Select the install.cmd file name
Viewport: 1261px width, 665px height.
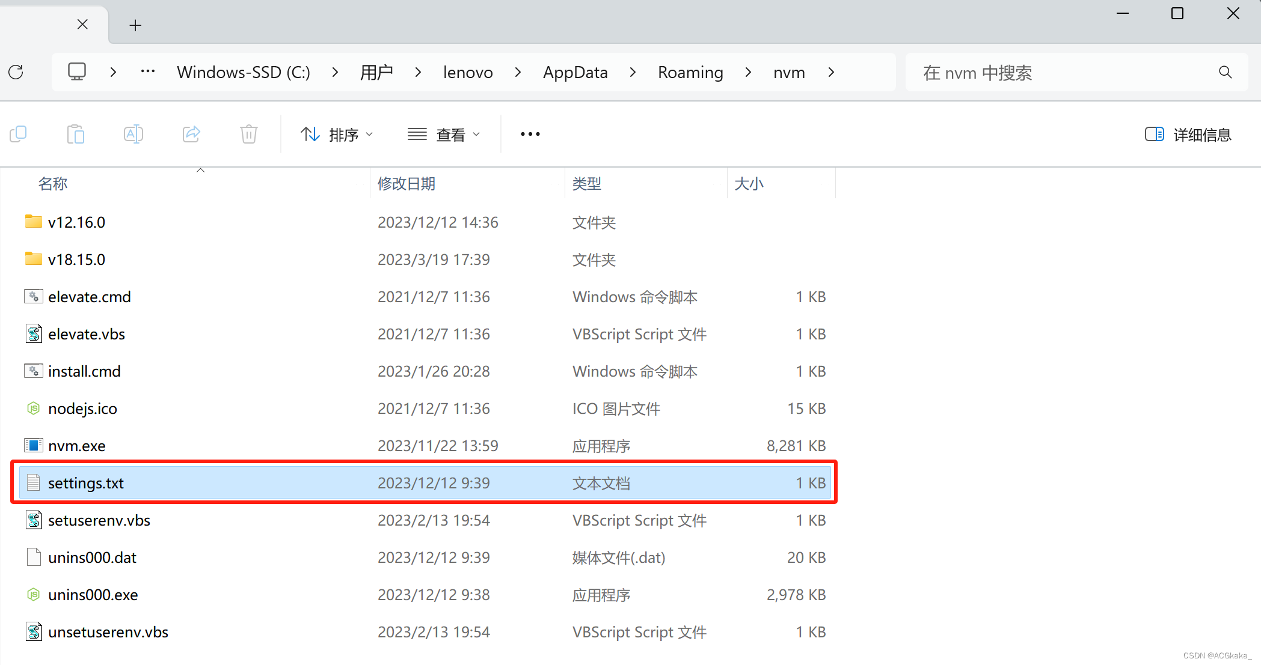[x=85, y=371]
